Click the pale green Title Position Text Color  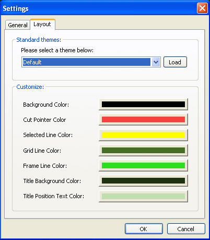pyautogui.click(x=143, y=196)
